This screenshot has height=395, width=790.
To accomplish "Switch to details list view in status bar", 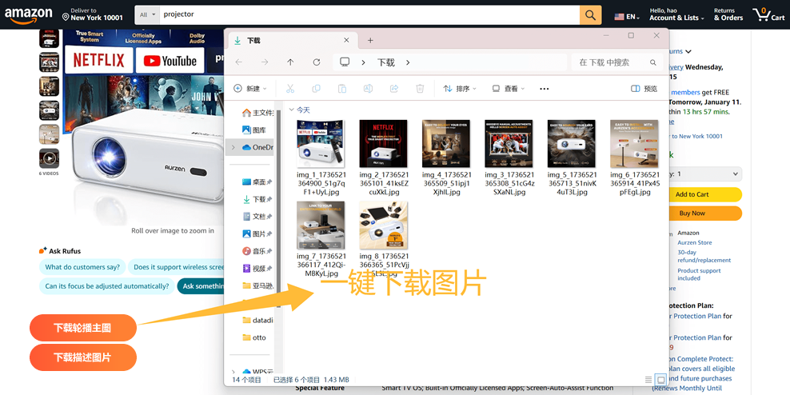I will click(648, 379).
